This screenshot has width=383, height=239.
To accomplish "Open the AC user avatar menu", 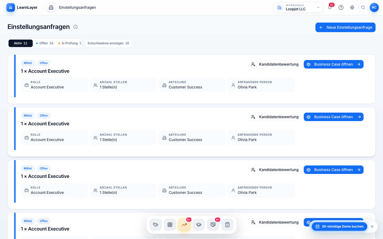I will (374, 7).
